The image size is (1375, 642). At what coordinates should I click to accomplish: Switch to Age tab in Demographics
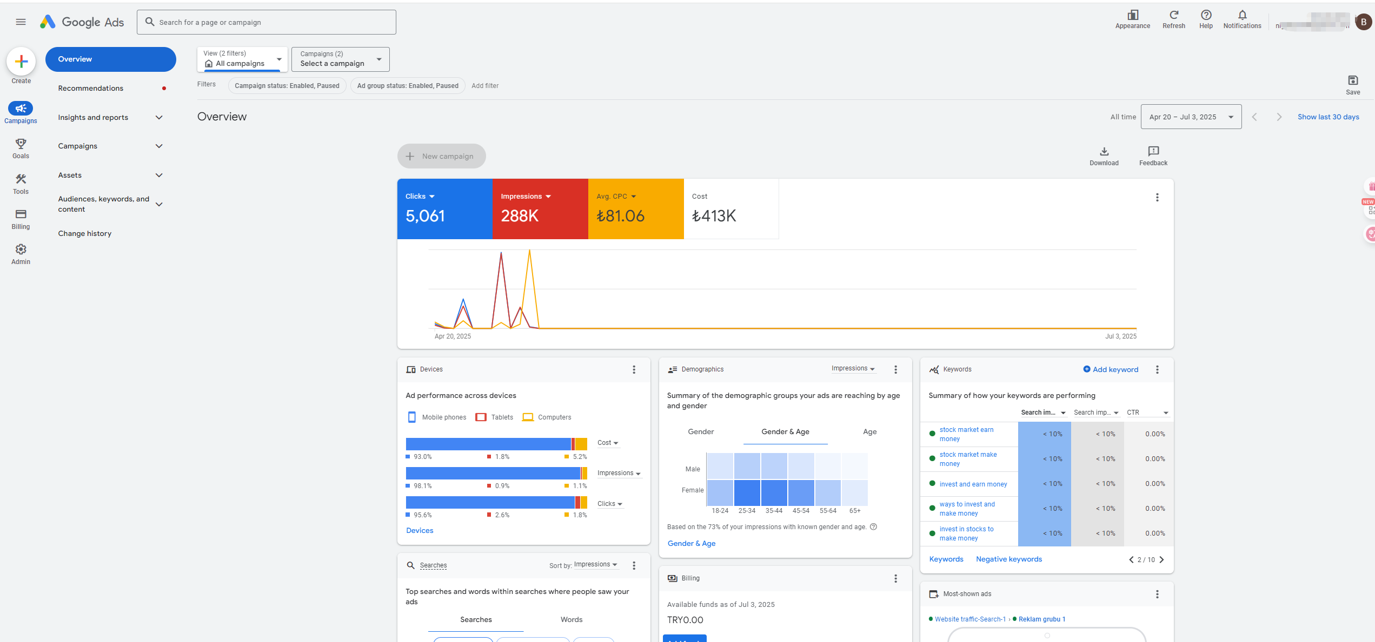coord(869,432)
